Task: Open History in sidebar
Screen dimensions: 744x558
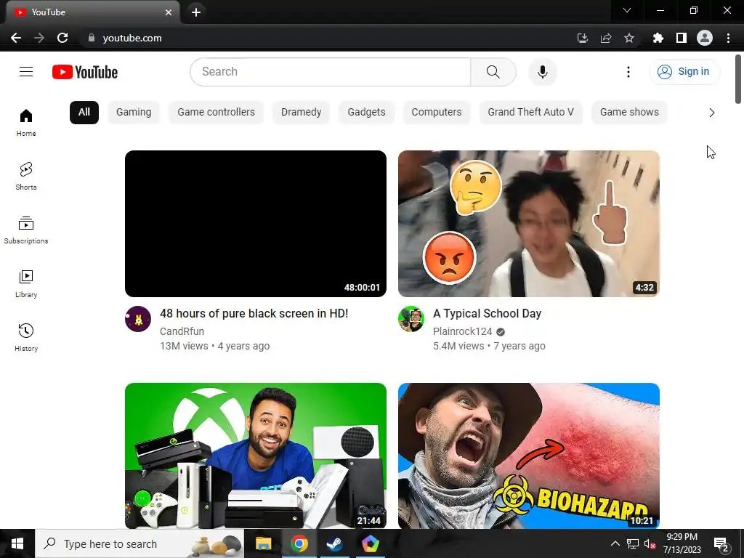Action: pos(26,337)
